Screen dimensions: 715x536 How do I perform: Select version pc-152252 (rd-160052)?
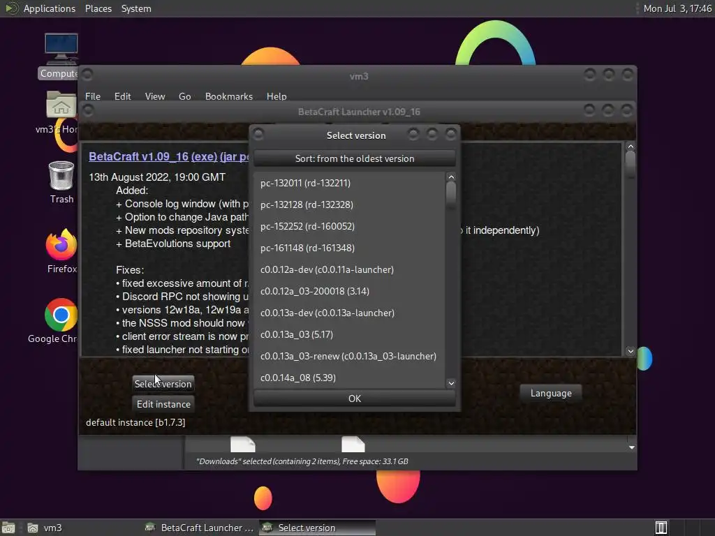click(349, 226)
